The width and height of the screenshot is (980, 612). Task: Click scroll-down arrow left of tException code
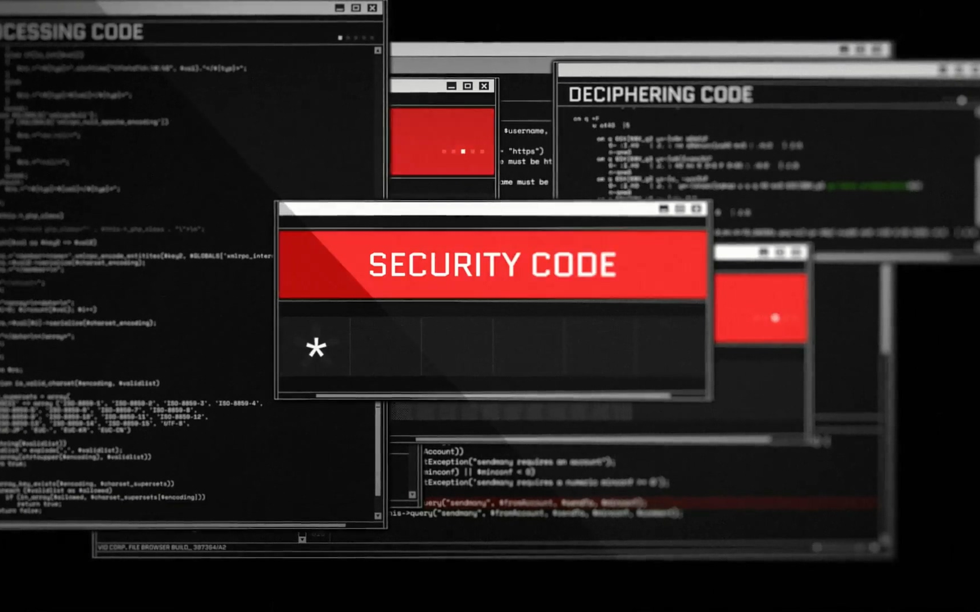coord(412,495)
